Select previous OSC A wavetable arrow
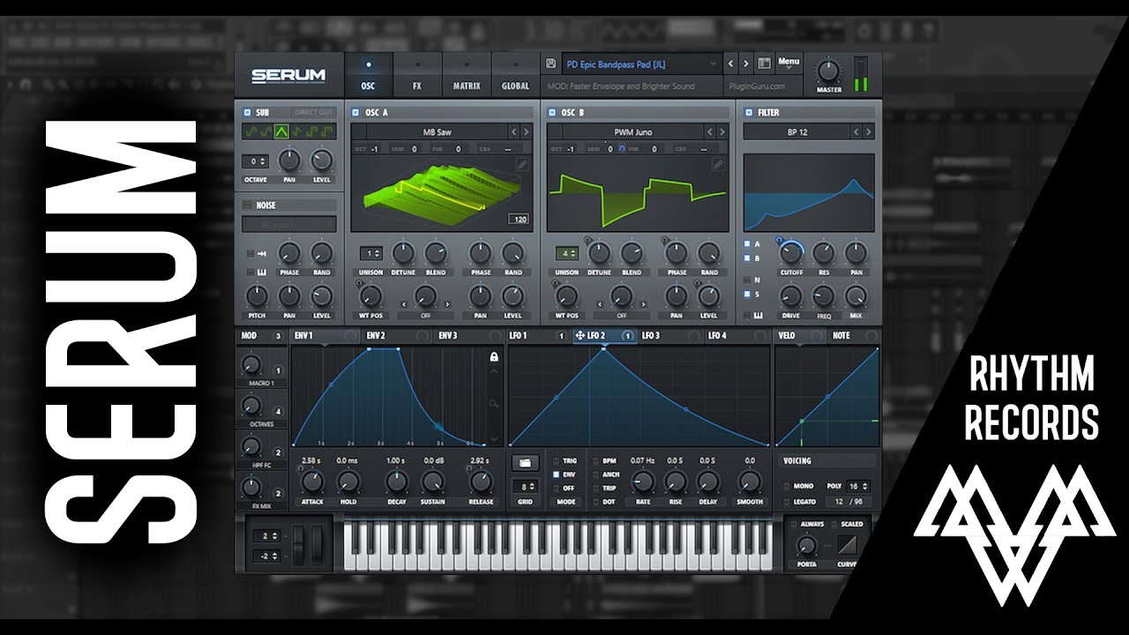This screenshot has width=1129, height=635. point(513,132)
